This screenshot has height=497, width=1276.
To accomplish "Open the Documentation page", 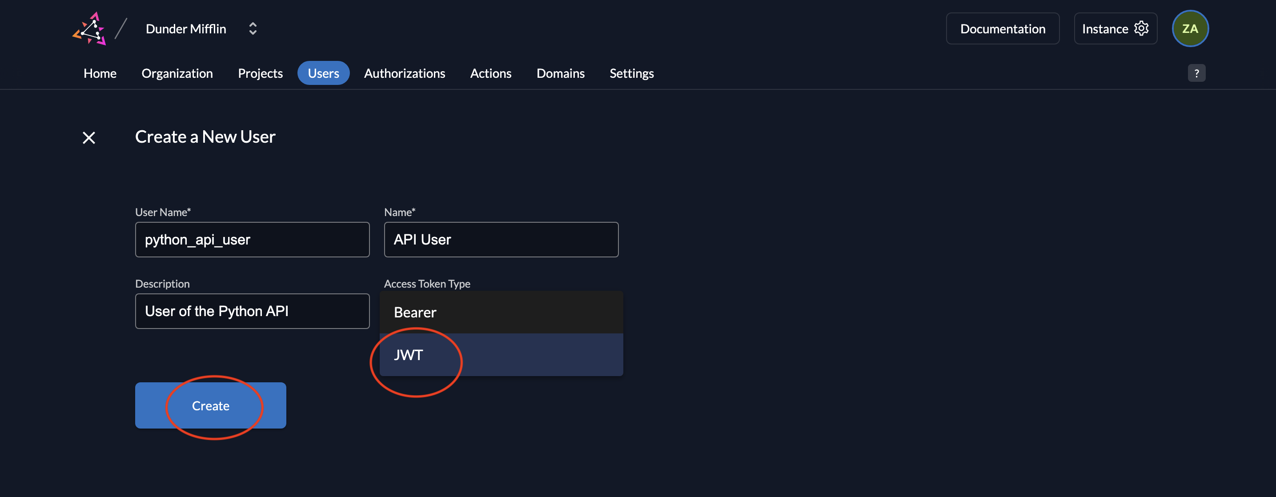I will coord(1003,28).
